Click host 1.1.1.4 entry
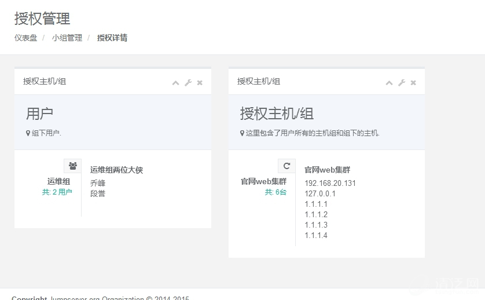Image resolution: width=485 pixels, height=300 pixels. (316, 235)
